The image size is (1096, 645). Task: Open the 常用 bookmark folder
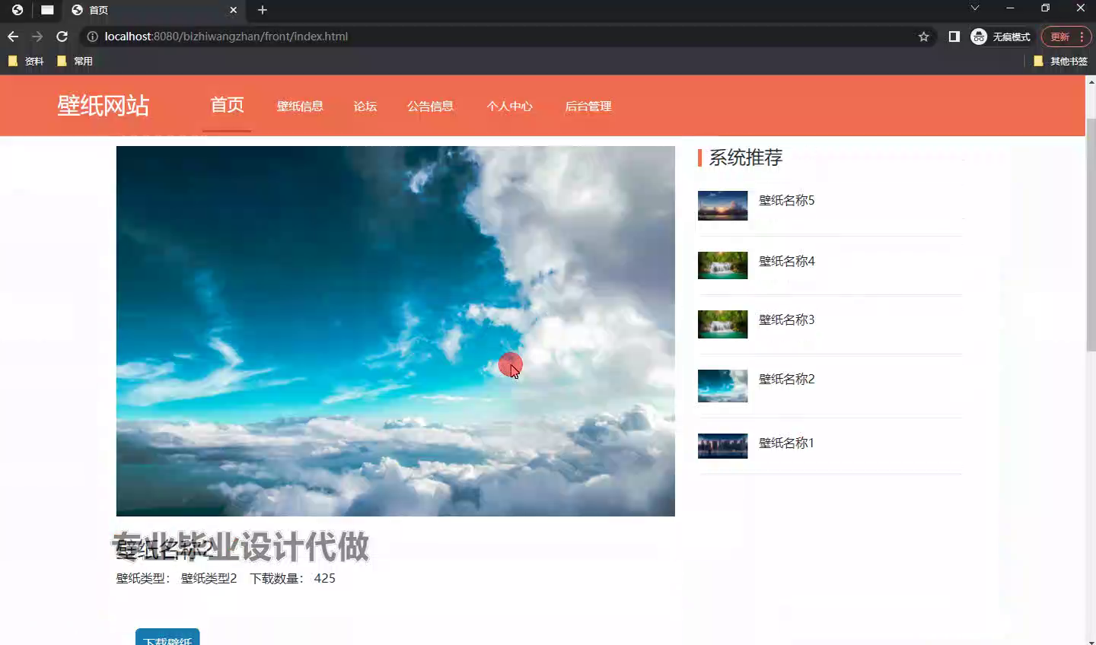click(x=75, y=61)
